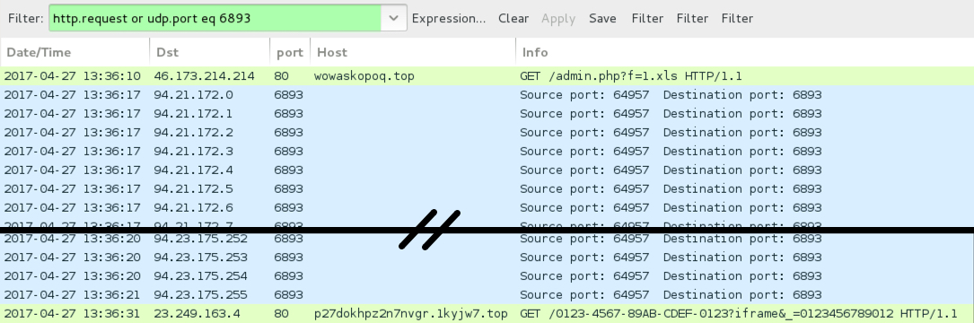Click the display filter input field

(x=215, y=18)
